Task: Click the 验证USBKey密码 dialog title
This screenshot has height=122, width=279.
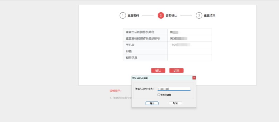Action: (140, 78)
